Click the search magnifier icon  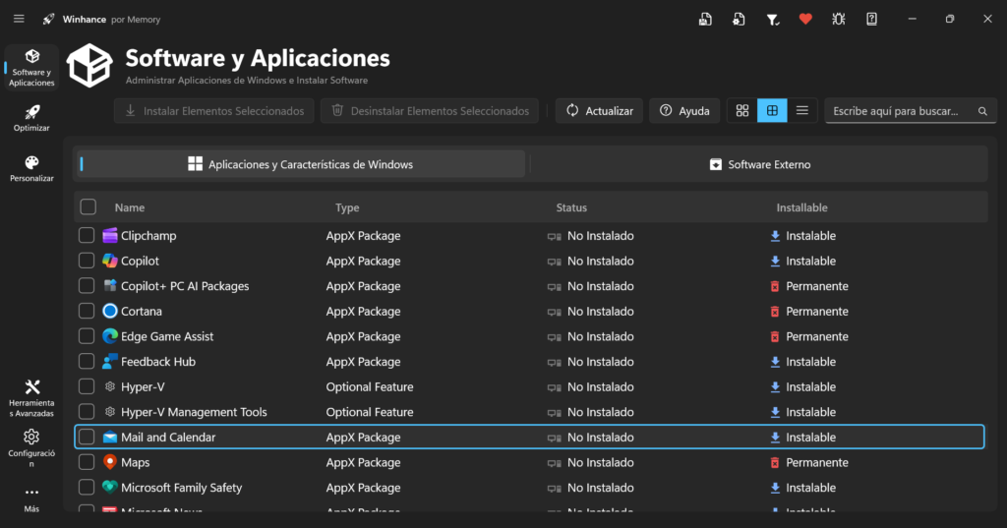click(x=982, y=111)
